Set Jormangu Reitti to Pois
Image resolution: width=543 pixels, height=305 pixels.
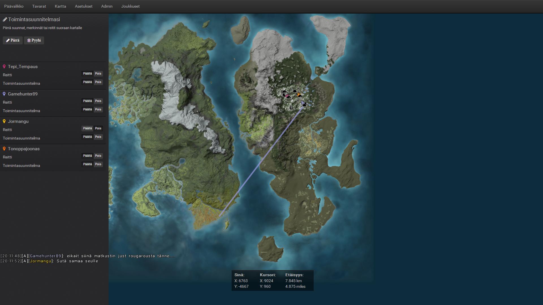point(98,128)
